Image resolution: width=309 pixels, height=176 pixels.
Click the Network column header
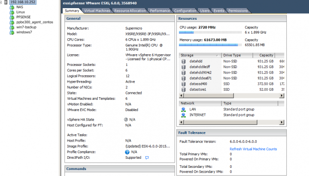tap(200, 103)
